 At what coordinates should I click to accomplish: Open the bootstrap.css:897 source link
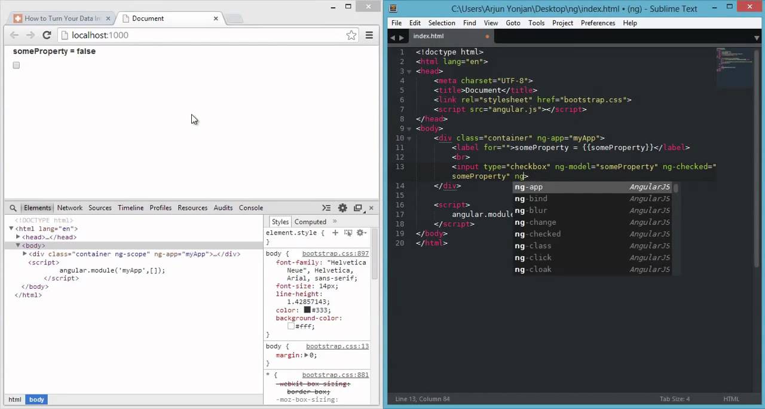coord(335,254)
